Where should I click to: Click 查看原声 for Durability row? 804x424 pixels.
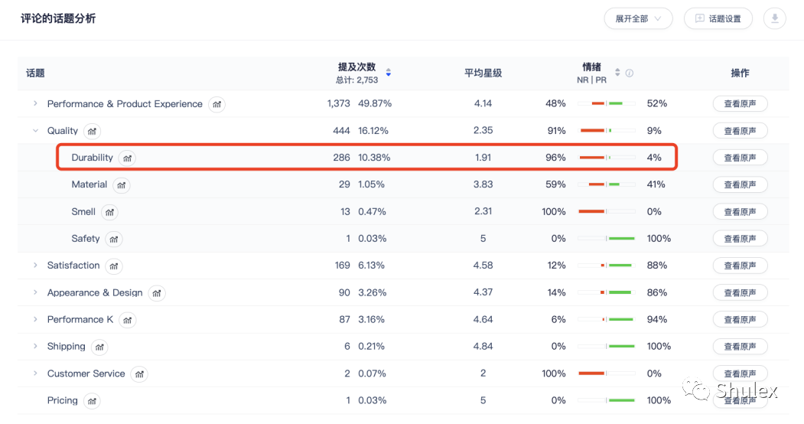740,158
